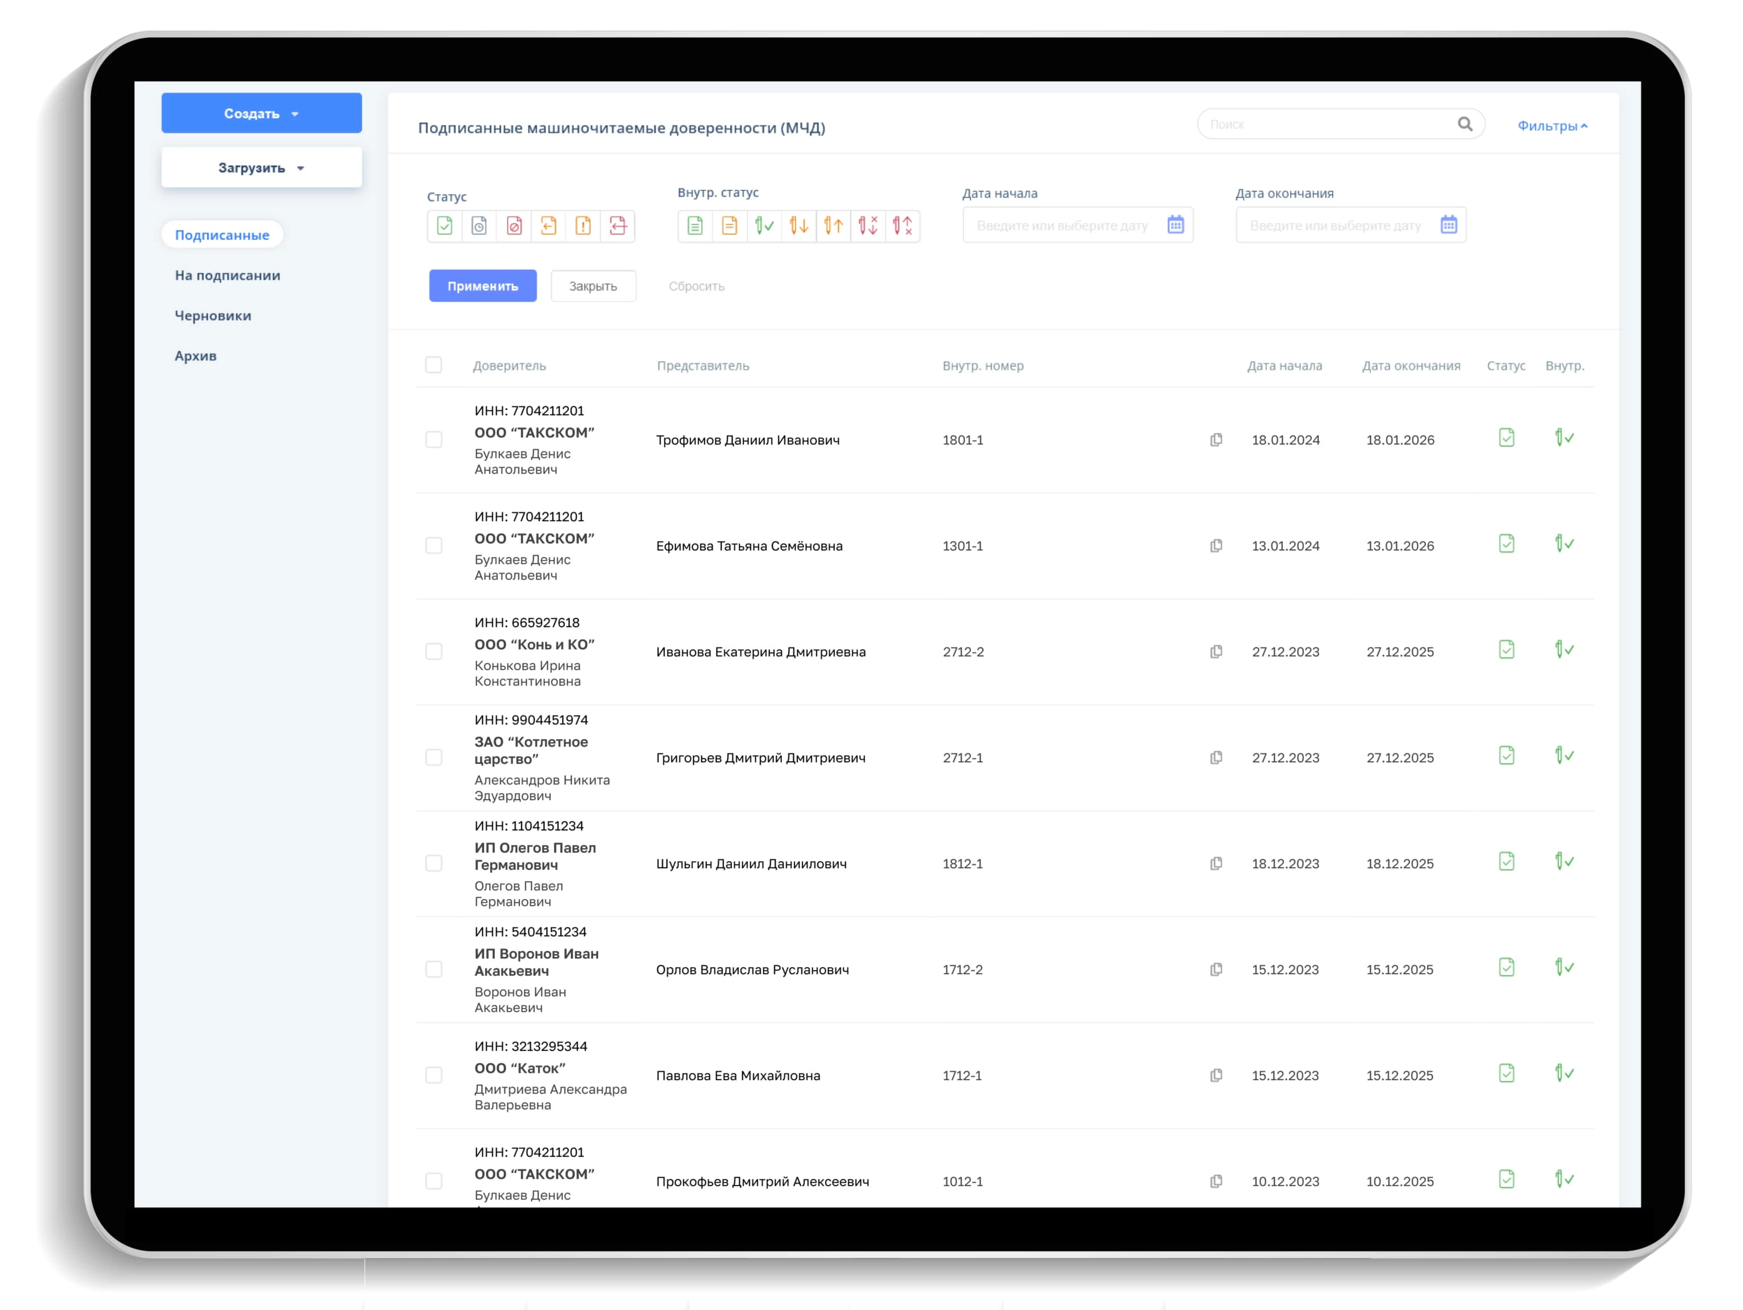
Task: Select orange left-arrow document status filter
Action: click(x=548, y=226)
